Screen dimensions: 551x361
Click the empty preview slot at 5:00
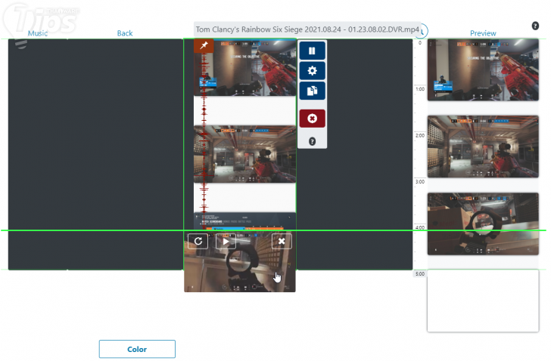coord(483,301)
